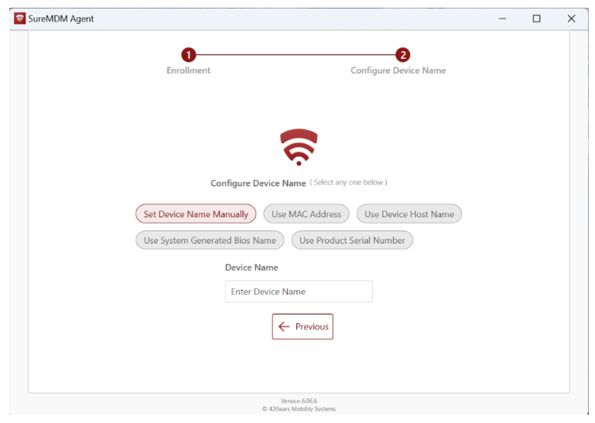Click the SureMDM Agent window title text
This screenshot has width=595, height=423.
pyautogui.click(x=60, y=19)
